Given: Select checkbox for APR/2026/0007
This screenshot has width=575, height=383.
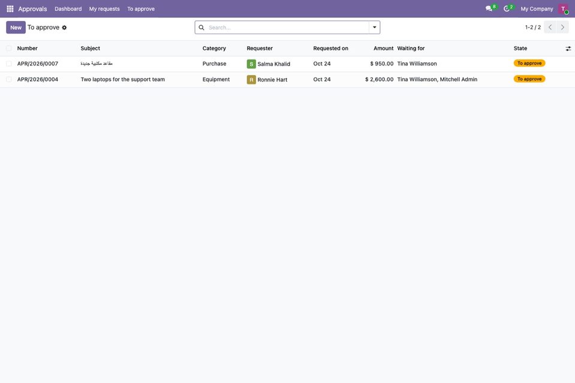Looking at the screenshot, I should pos(9,64).
